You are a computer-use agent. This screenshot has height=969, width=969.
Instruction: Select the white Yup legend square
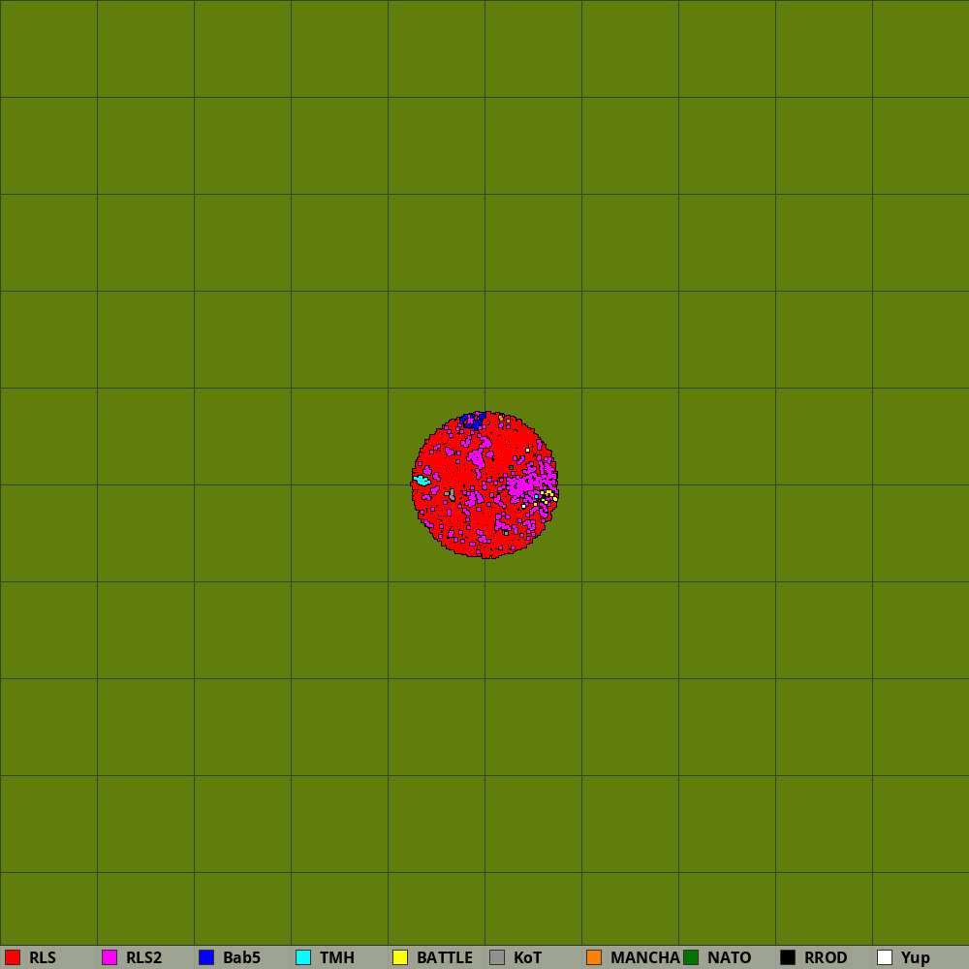point(885,957)
